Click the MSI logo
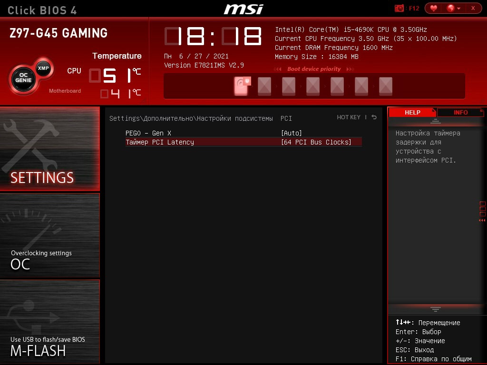This screenshot has width=487, height=365. point(243,9)
